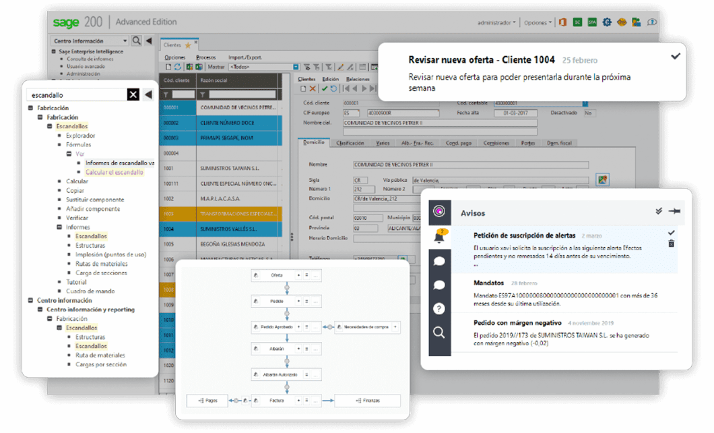This screenshot has height=433, width=714.
Task: Mark the Revisar nueva oferta reminder done
Action: 675,57
